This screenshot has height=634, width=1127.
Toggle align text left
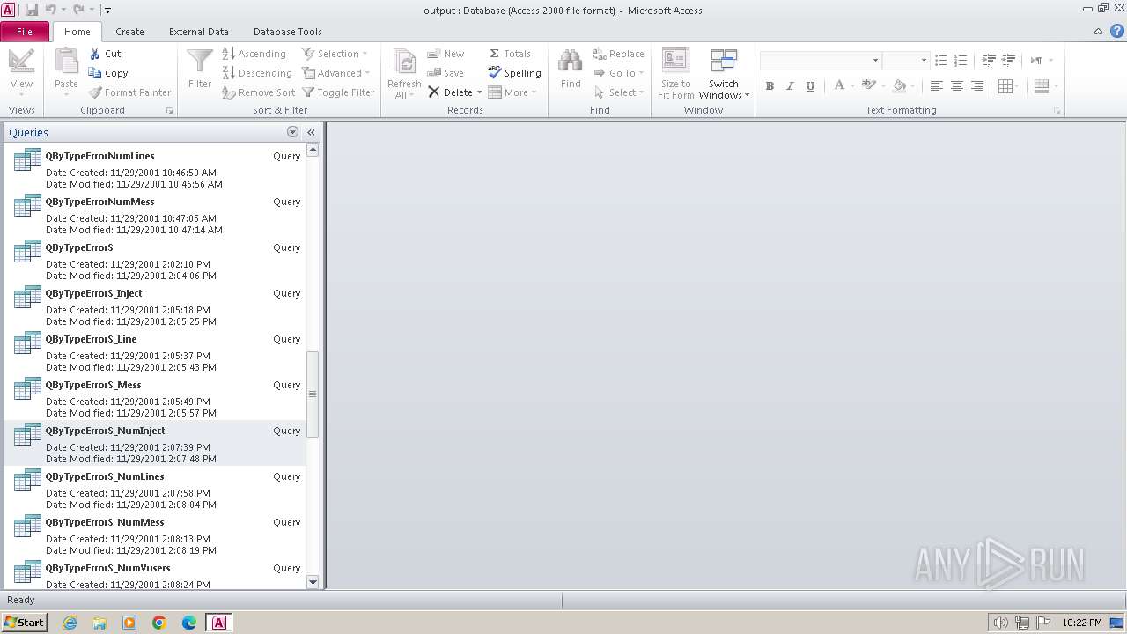point(936,86)
